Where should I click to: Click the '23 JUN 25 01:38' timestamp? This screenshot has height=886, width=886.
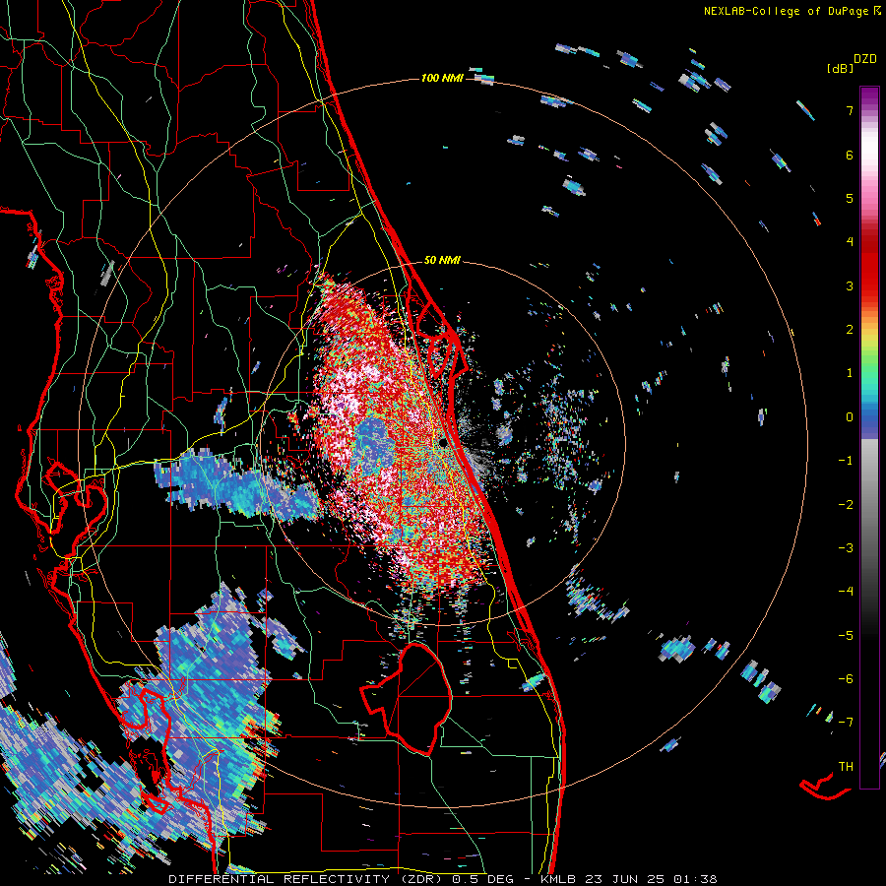[x=652, y=879]
